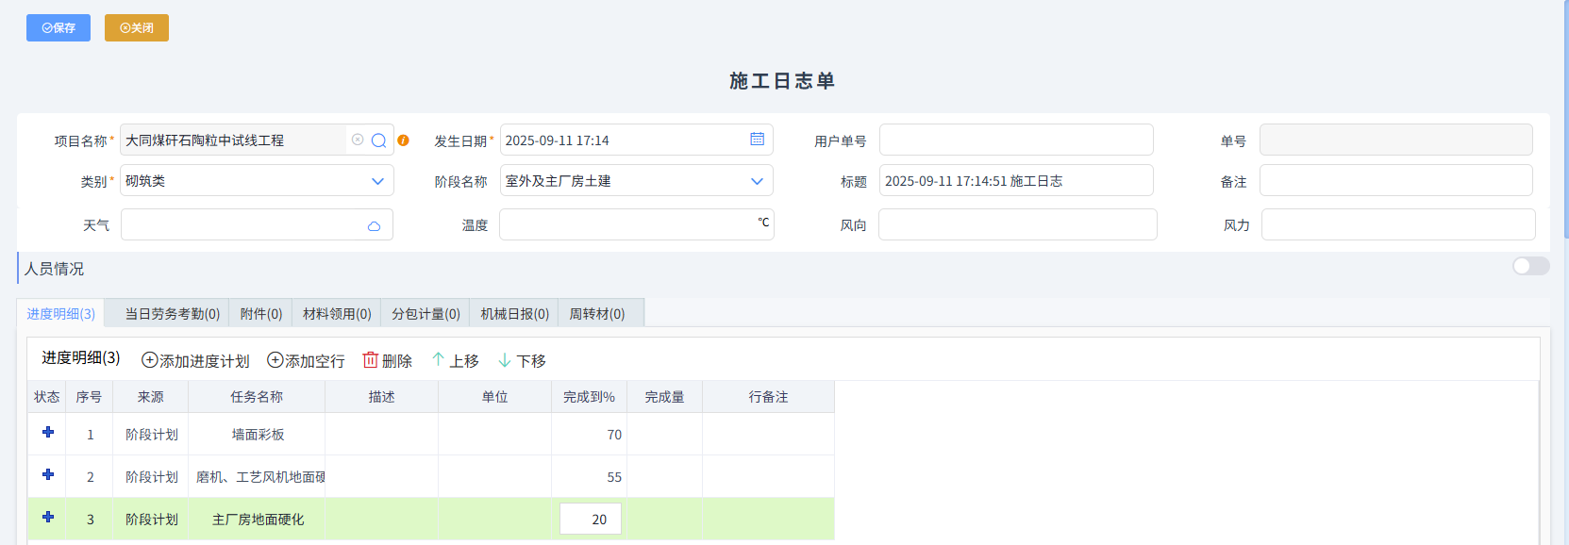Viewport: 1569px width, 545px height.
Task: Click the 风力 input field
Action: 1398,224
